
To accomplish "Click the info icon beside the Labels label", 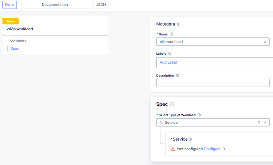I will [x=170, y=54].
